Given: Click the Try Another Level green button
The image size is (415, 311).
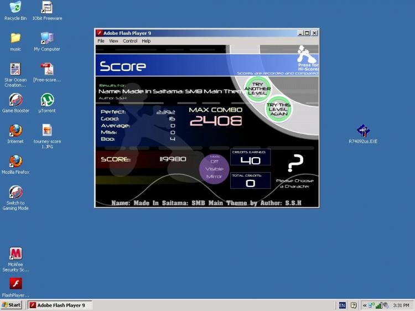Looking at the screenshot, I should point(257,89).
